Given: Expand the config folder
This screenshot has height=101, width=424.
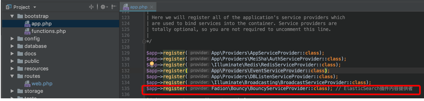Looking at the screenshot, I should coord(12,39).
